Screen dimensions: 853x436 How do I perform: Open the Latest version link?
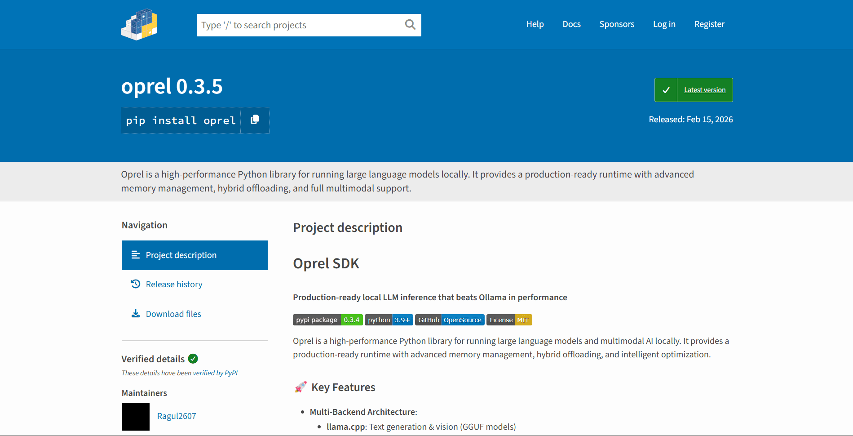pos(704,89)
